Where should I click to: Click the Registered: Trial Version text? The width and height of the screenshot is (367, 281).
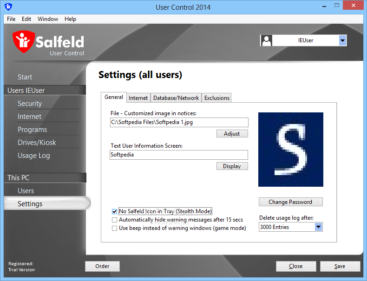pos(21,267)
